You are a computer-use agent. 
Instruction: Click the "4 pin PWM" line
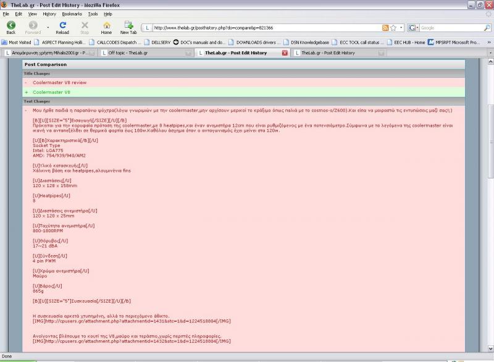tap(44, 261)
